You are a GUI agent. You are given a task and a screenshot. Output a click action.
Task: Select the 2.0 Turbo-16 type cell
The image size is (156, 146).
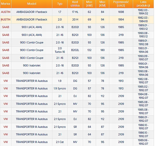[60, 50]
